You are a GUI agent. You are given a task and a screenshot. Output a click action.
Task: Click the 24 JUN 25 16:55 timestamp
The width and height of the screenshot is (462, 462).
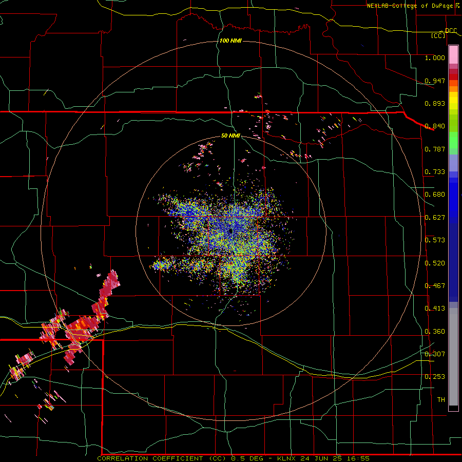(335, 458)
